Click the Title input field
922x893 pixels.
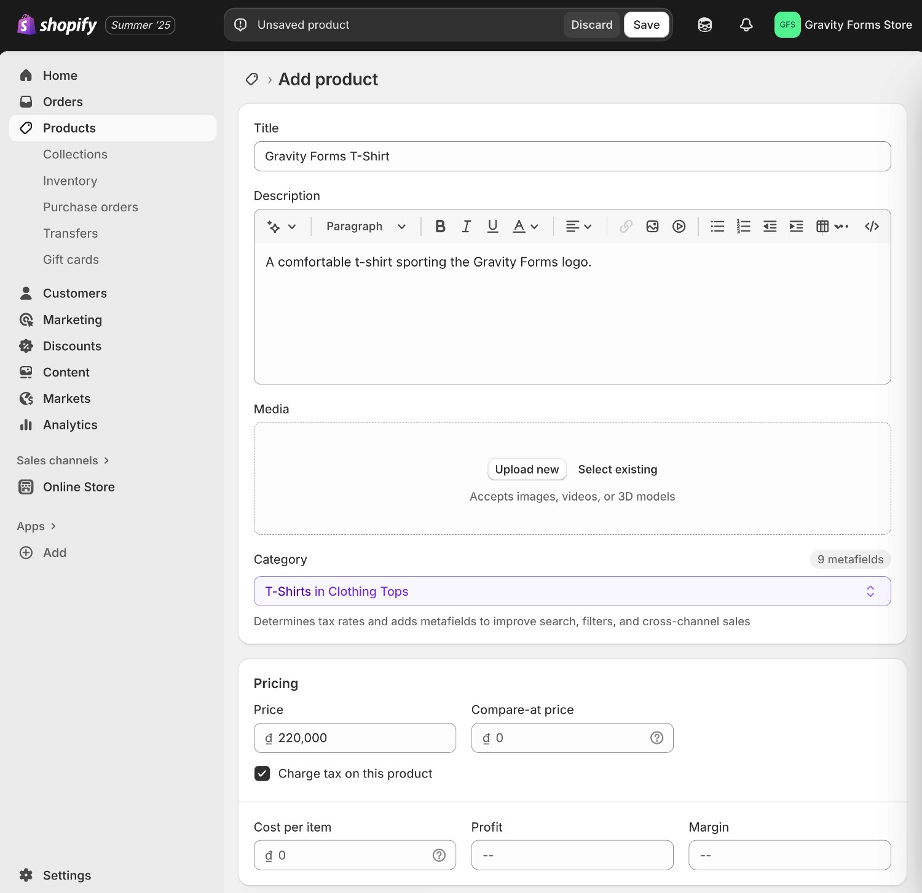pos(572,157)
